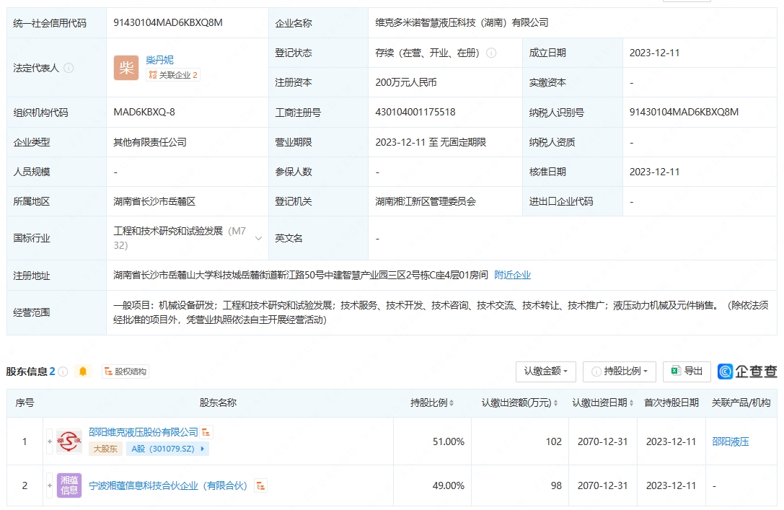Click 成立日期 value 2023-12-11
Viewport: 784px width, 510px height.
click(x=654, y=53)
